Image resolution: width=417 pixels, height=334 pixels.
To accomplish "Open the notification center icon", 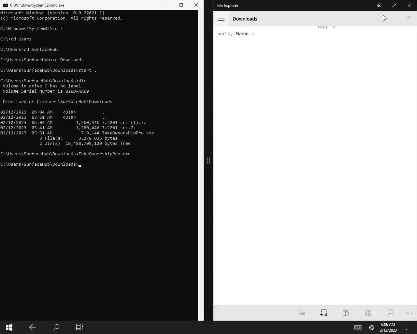I will click(x=407, y=327).
